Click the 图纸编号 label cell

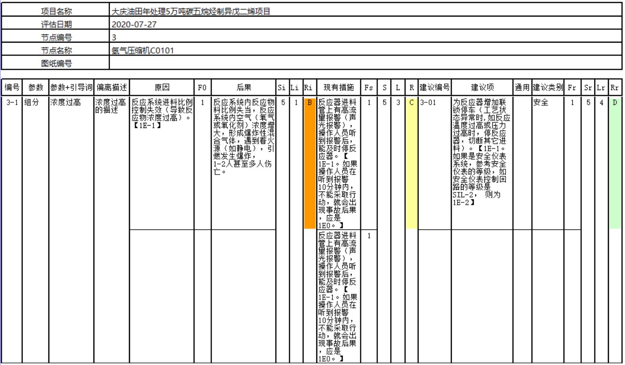tap(55, 63)
